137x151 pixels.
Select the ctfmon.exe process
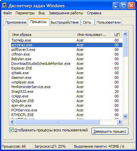(x=67, y=54)
